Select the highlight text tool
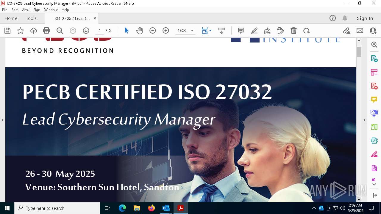This screenshot has width=381, height=214. tap(254, 31)
